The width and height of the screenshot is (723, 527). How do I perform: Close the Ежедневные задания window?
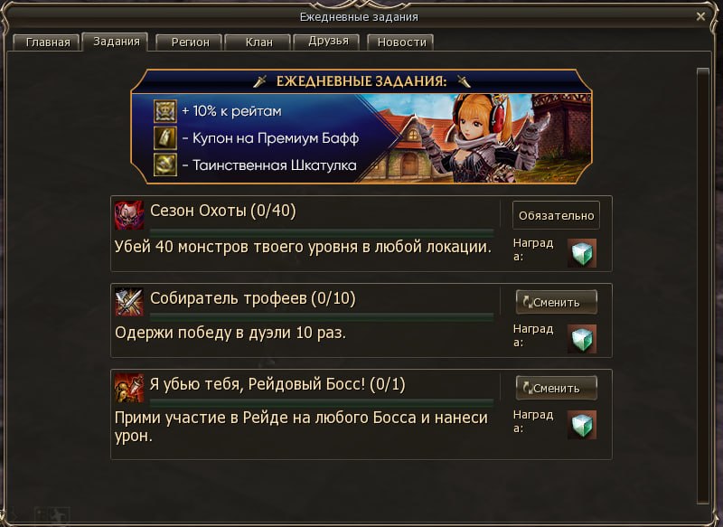pos(700,16)
